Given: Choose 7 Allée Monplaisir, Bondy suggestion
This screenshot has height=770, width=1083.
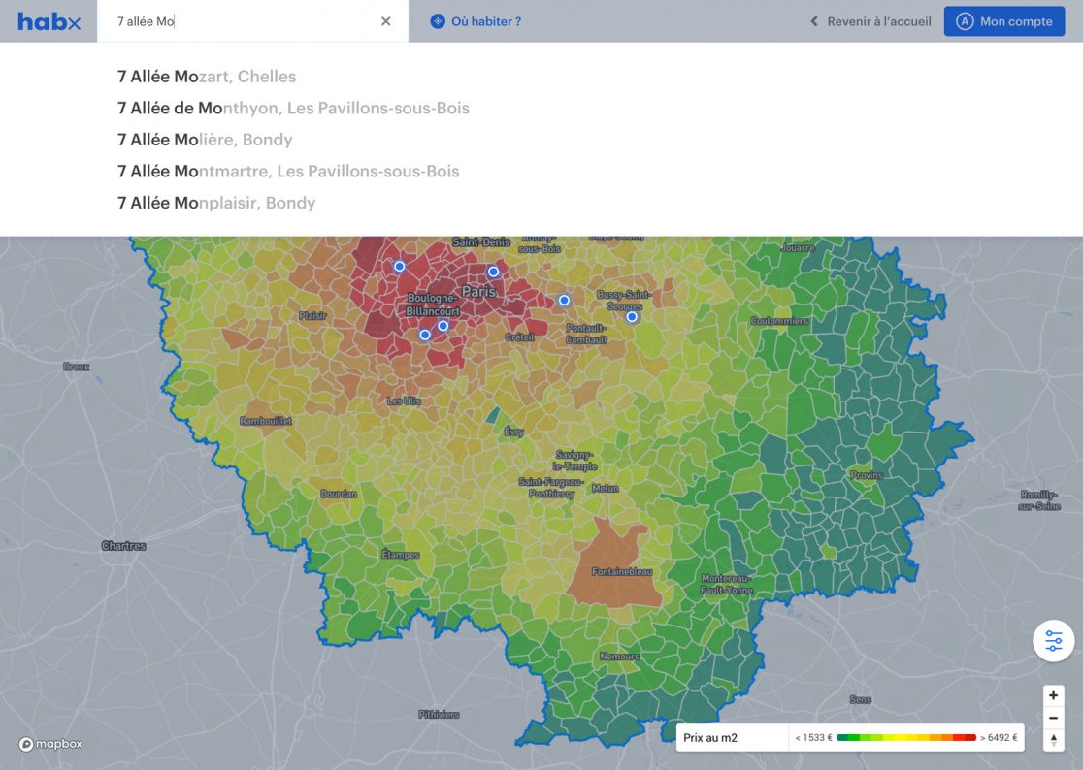Looking at the screenshot, I should pos(216,203).
